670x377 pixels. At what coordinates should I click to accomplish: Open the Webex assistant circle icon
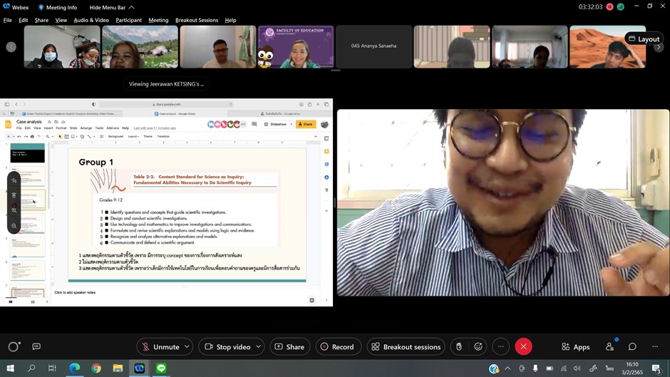pyautogui.click(x=14, y=346)
